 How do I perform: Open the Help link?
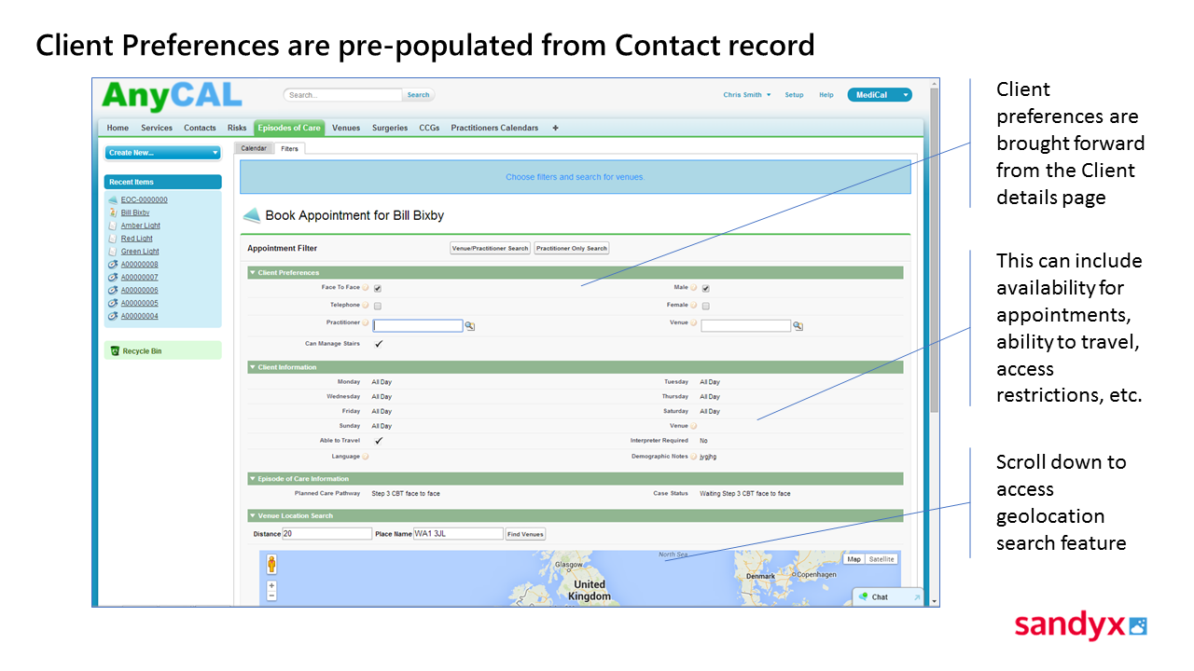pyautogui.click(x=826, y=95)
